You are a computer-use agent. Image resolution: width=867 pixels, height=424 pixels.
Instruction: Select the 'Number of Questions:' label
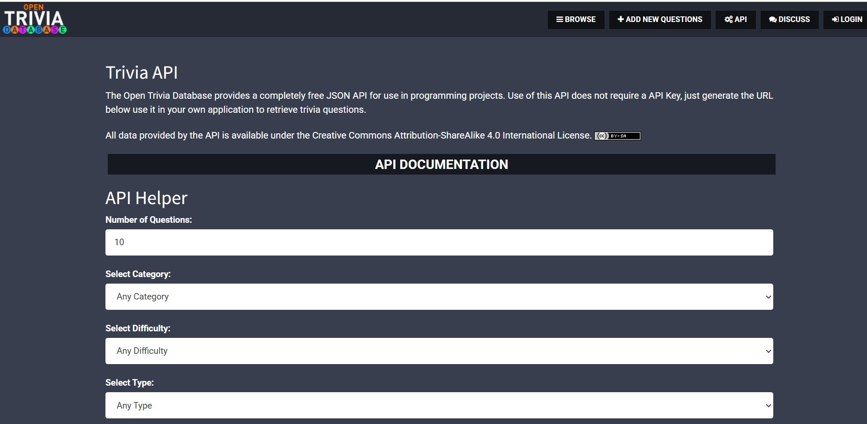coord(149,220)
